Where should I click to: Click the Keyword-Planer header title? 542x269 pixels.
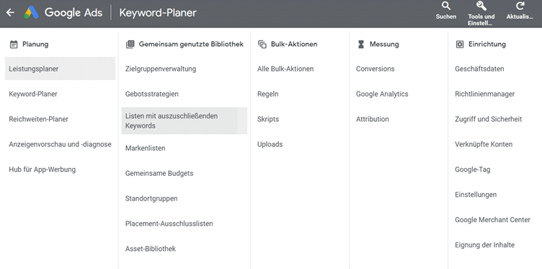[158, 13]
